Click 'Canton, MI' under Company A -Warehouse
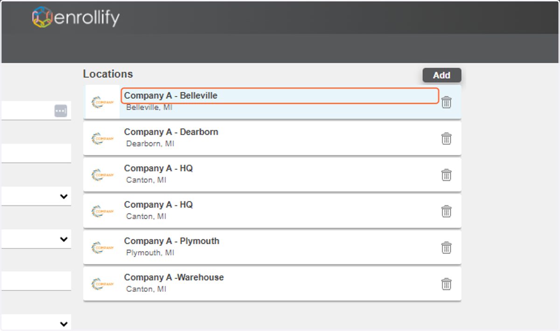The height and width of the screenshot is (331, 560). [x=146, y=289]
